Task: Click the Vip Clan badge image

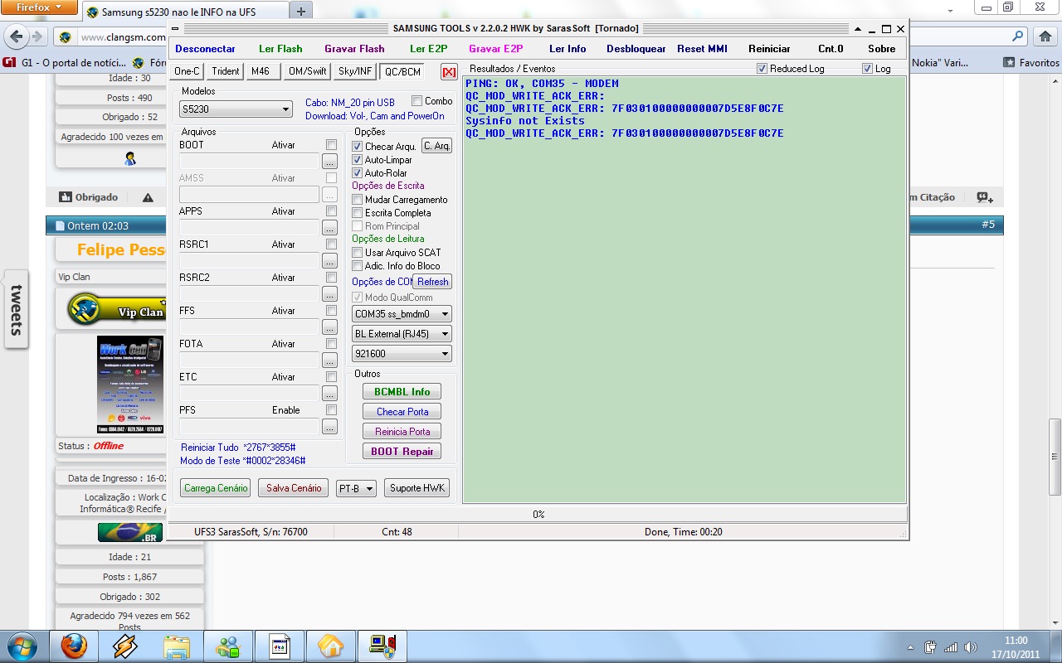Action: (x=115, y=311)
